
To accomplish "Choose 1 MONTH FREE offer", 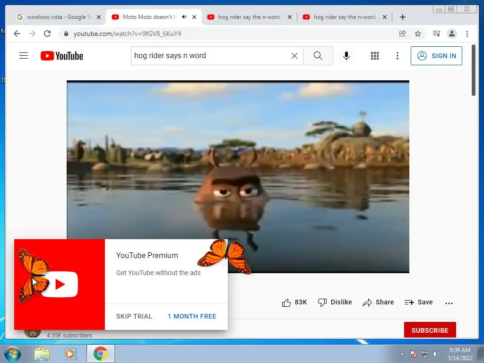I will [x=192, y=316].
